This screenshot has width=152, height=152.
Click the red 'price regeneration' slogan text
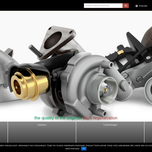coord(100,118)
